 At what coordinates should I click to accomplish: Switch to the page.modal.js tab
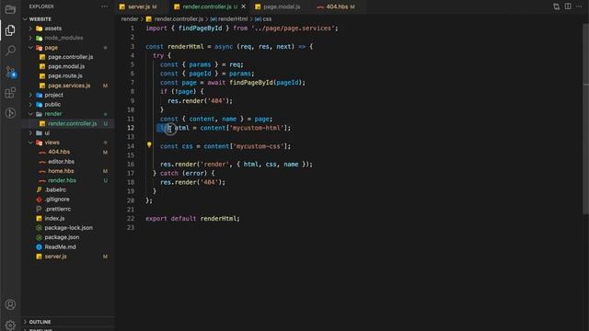coord(282,6)
